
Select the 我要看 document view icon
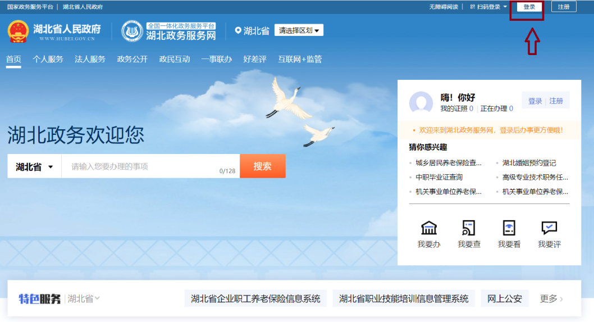point(509,228)
